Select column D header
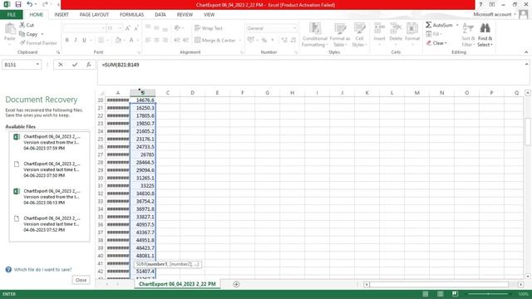532x299 pixels. [192, 92]
